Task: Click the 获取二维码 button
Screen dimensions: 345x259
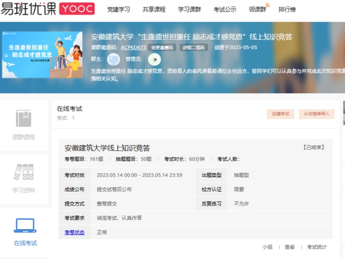Action: pyautogui.click(x=194, y=47)
